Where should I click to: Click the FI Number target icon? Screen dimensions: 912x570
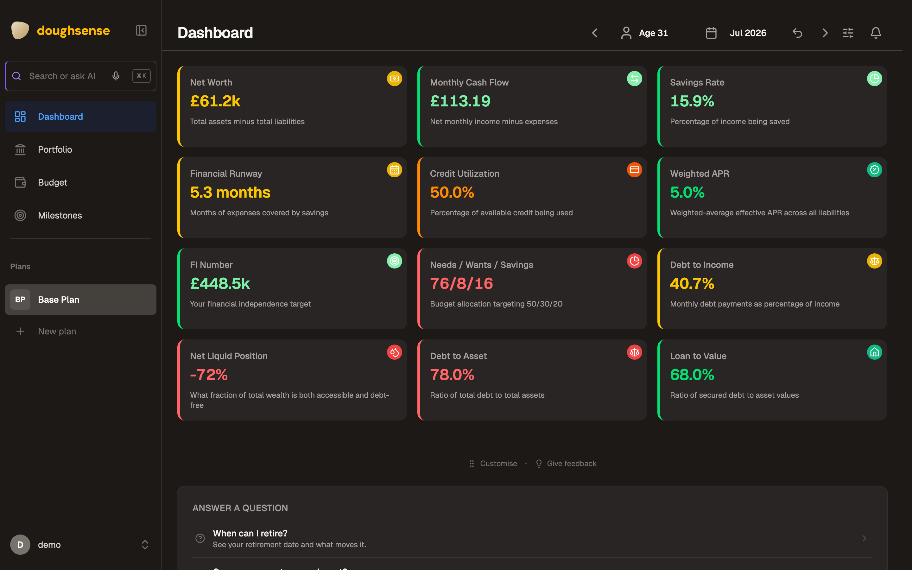click(394, 261)
